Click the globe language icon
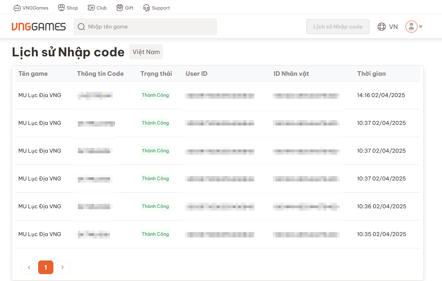442x281 pixels. click(x=381, y=27)
